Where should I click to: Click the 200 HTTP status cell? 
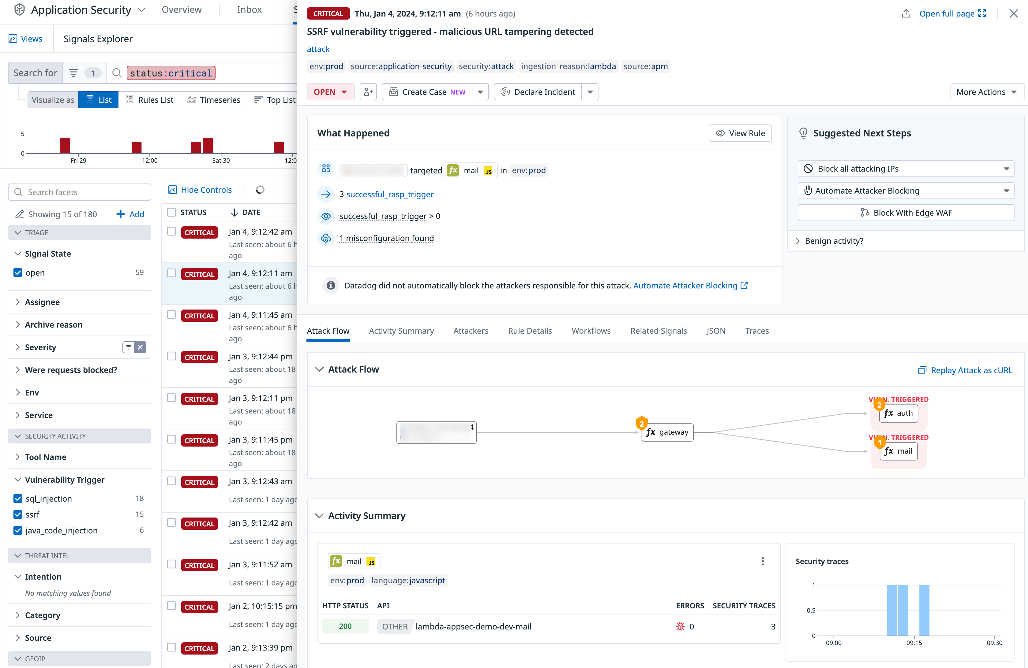tap(345, 626)
